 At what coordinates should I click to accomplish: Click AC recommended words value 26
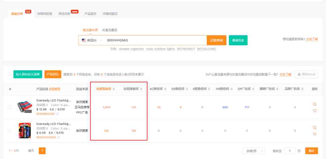tap(159, 107)
